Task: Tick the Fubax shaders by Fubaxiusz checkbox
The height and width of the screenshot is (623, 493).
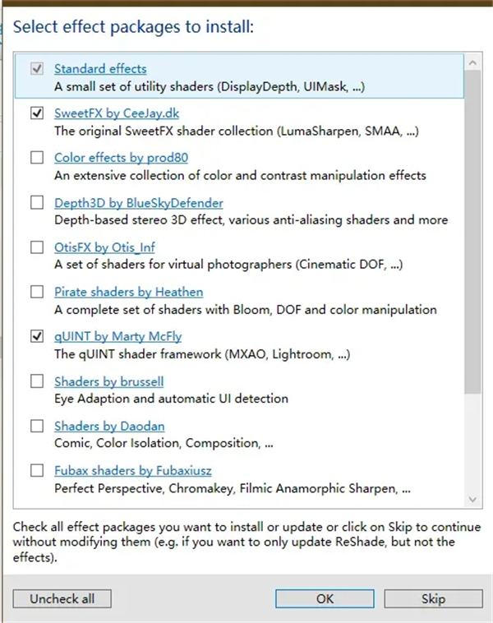Action: (x=37, y=471)
